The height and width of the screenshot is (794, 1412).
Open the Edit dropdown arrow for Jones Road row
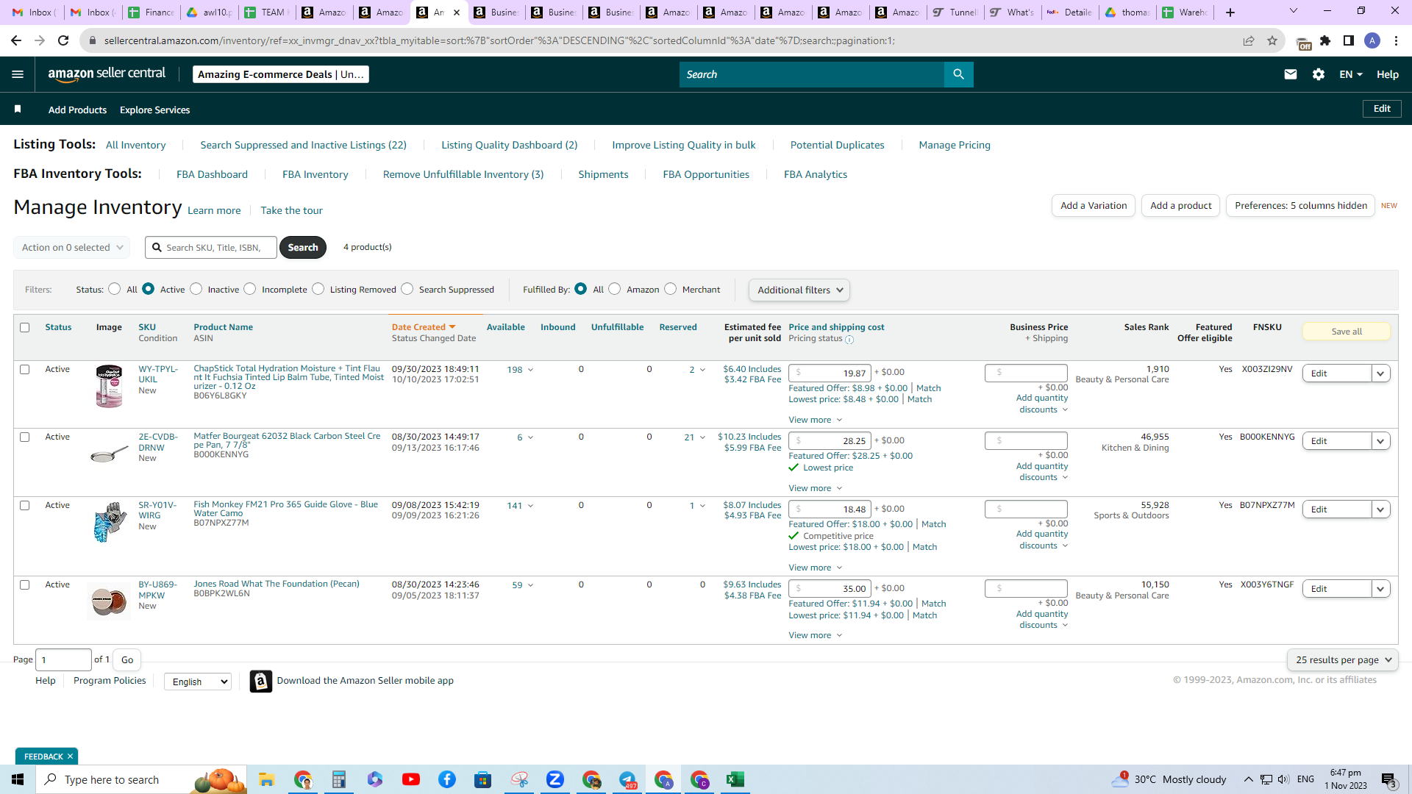tap(1381, 589)
